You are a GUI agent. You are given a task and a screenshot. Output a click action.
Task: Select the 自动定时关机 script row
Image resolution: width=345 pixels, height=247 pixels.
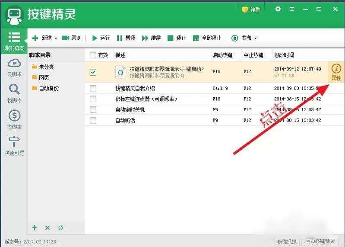pyautogui.click(x=215, y=109)
